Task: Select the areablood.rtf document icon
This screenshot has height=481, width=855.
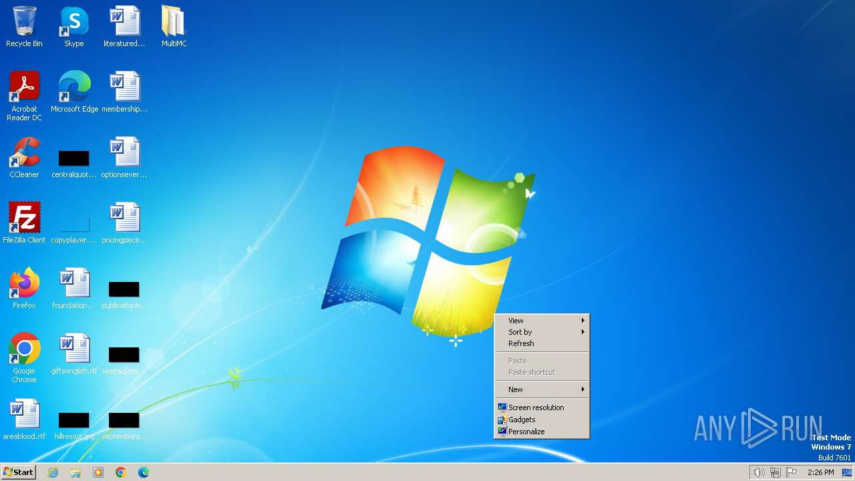Action: coord(24,420)
